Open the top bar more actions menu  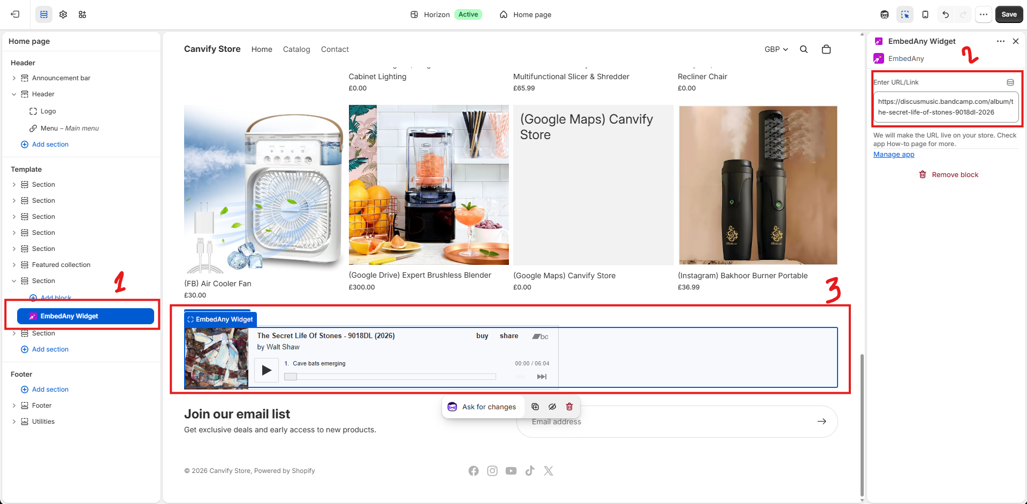click(984, 14)
